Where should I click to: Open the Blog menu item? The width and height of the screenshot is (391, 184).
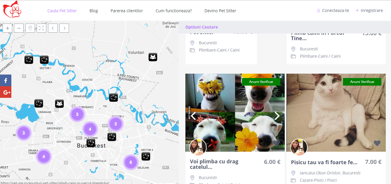coord(94,11)
